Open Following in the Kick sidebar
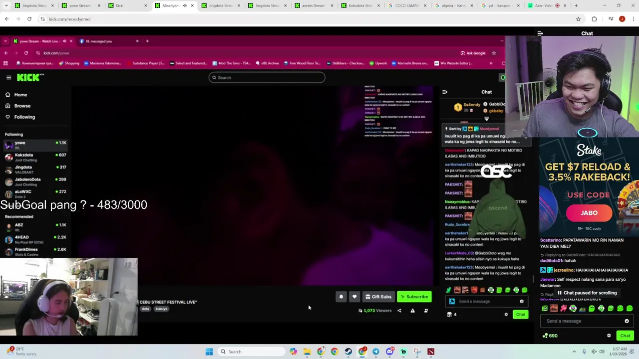639x359 pixels. point(24,117)
